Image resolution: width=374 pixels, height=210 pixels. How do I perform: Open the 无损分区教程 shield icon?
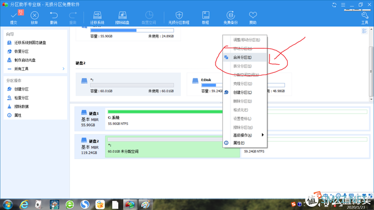tap(179, 15)
